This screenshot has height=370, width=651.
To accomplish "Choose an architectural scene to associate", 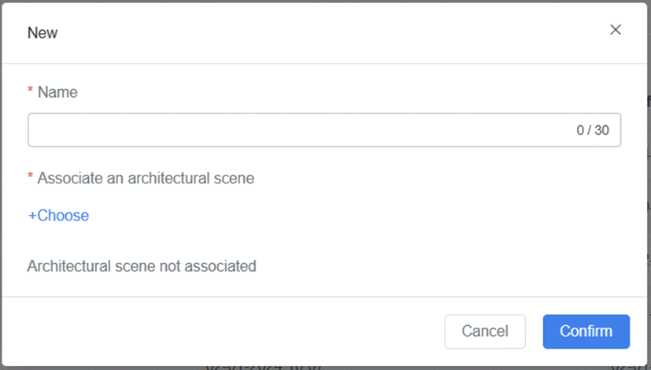I will pyautogui.click(x=58, y=216).
